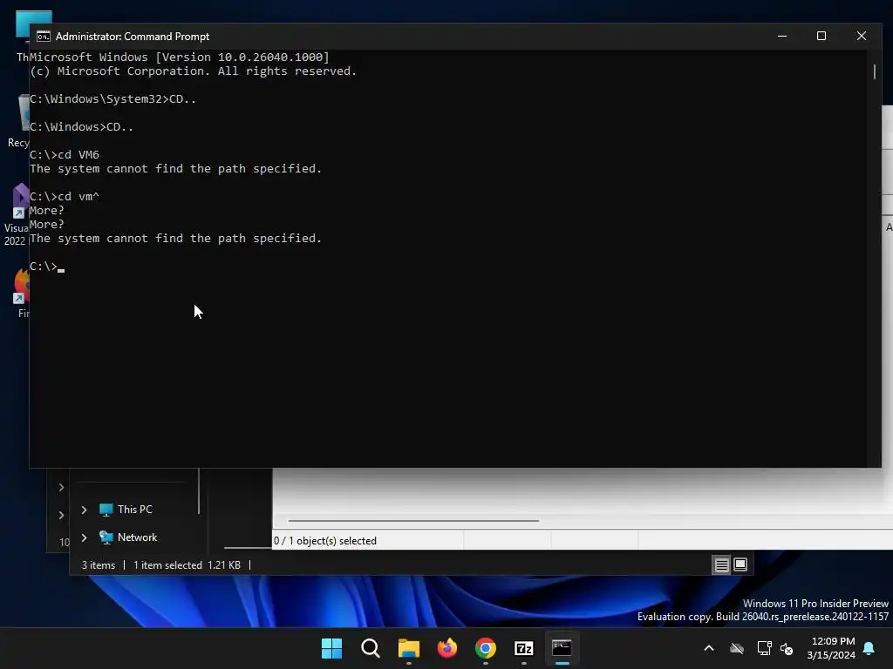Show hidden system tray icons
This screenshot has width=893, height=669.
709,648
